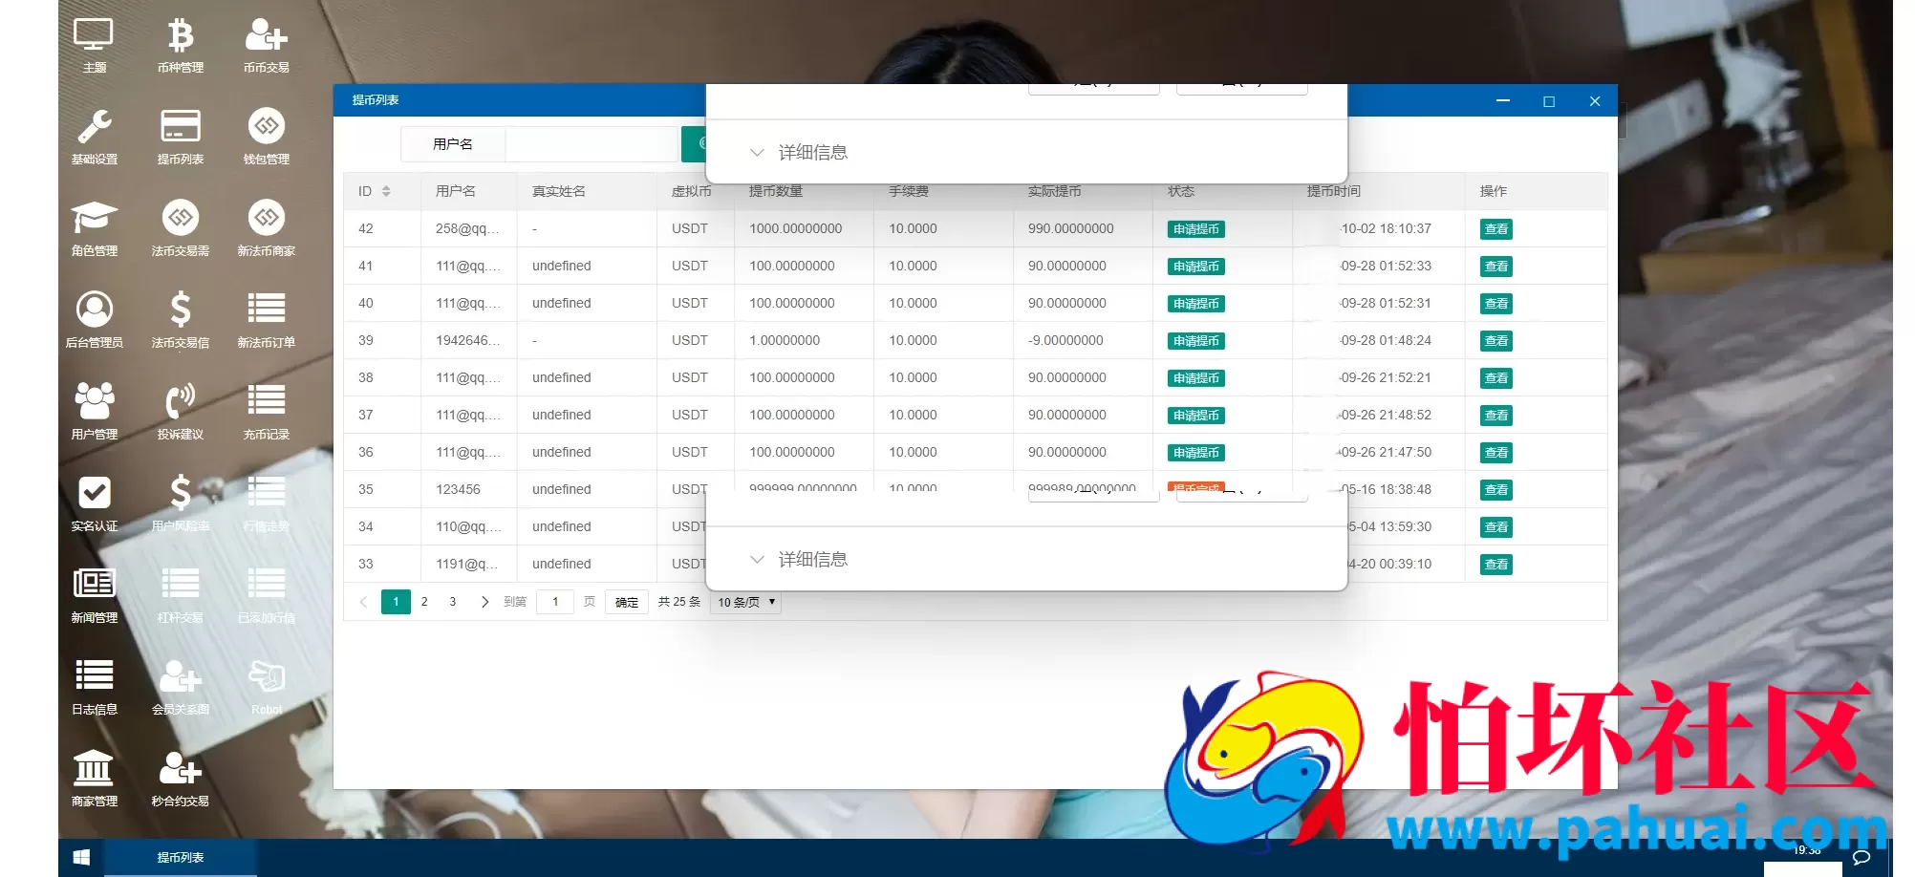Click 申请提币 status in row 39
The image size is (1915, 877).
(x=1196, y=341)
